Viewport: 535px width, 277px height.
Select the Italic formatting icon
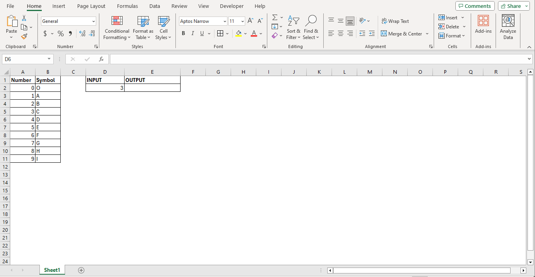pyautogui.click(x=192, y=33)
